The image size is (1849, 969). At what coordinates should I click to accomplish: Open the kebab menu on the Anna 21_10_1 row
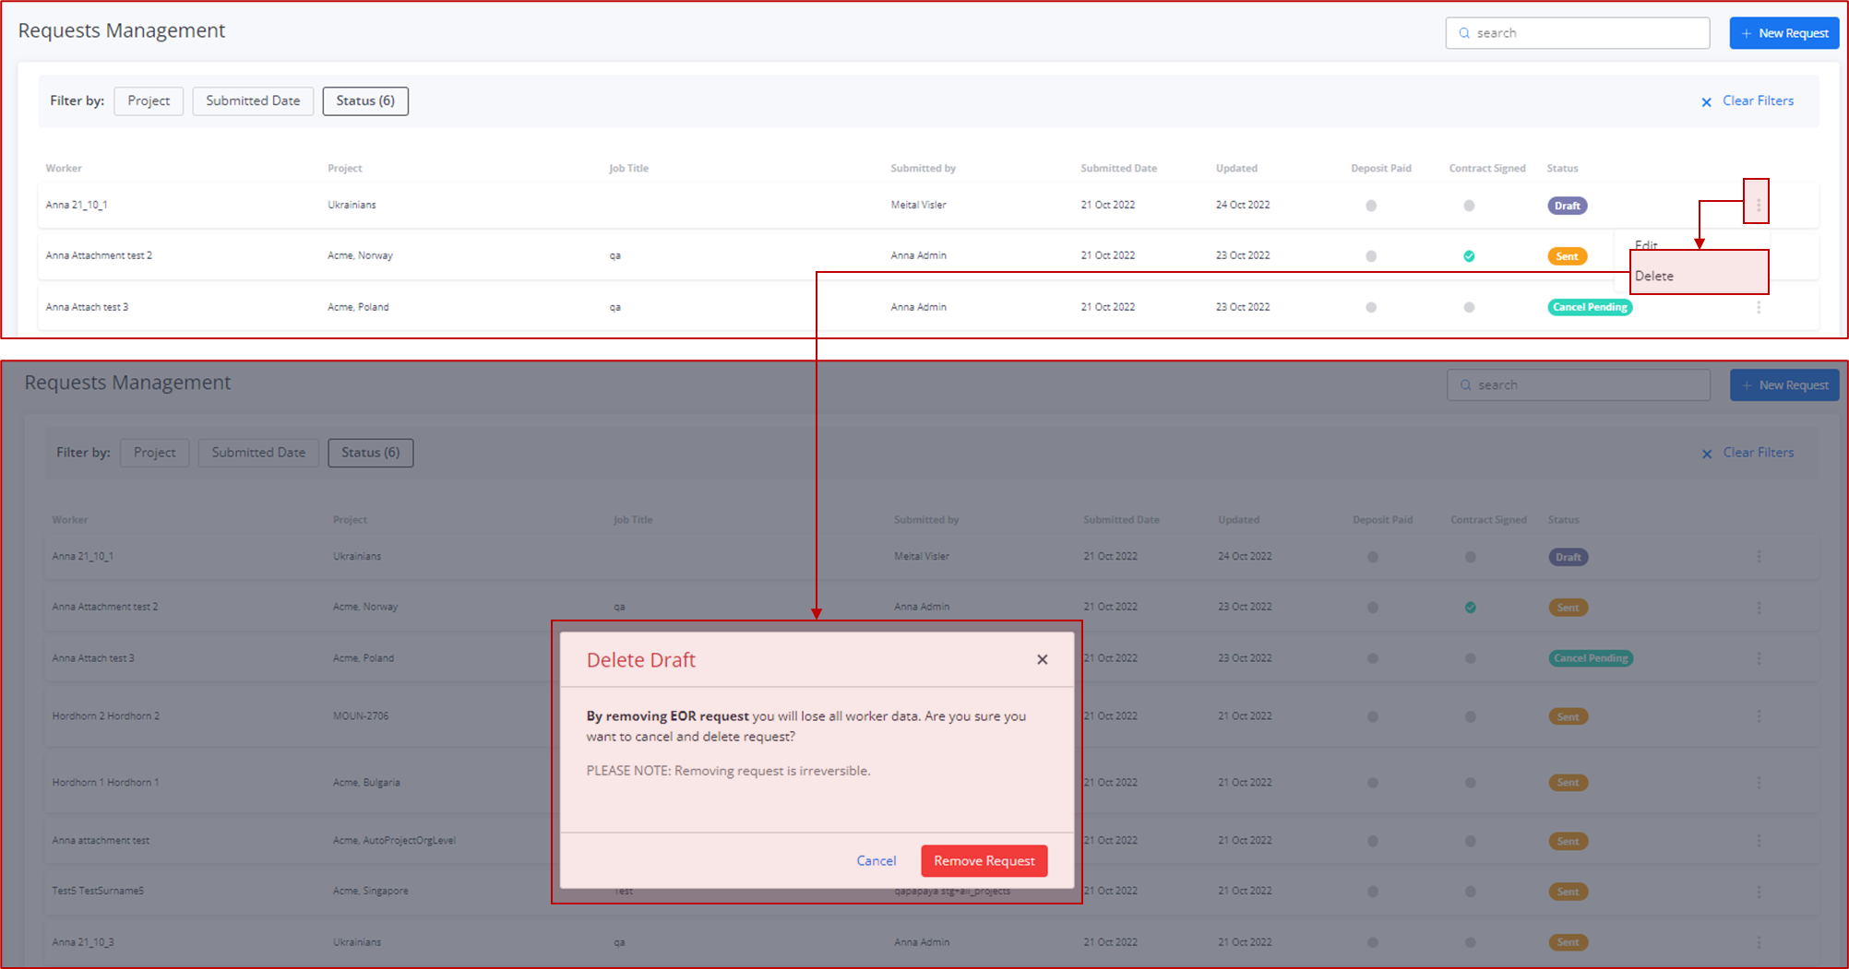coord(1759,205)
